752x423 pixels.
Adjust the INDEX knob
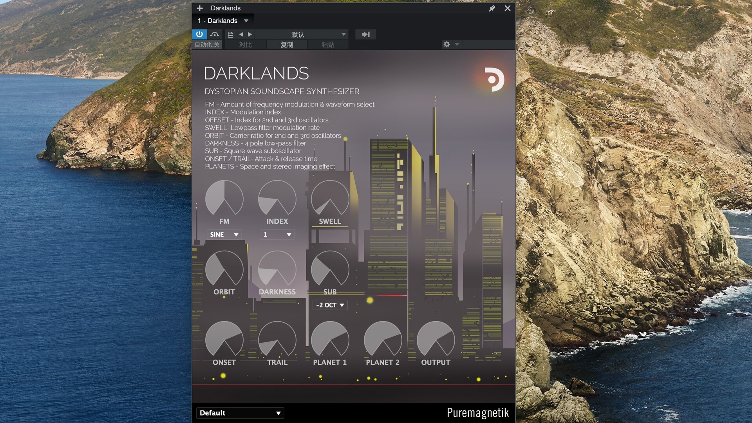pyautogui.click(x=277, y=199)
